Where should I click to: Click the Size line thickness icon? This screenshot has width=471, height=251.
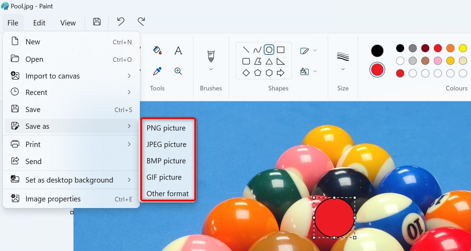point(343,57)
